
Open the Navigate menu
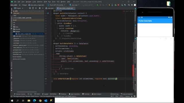pyautogui.click(x=28, y=2)
